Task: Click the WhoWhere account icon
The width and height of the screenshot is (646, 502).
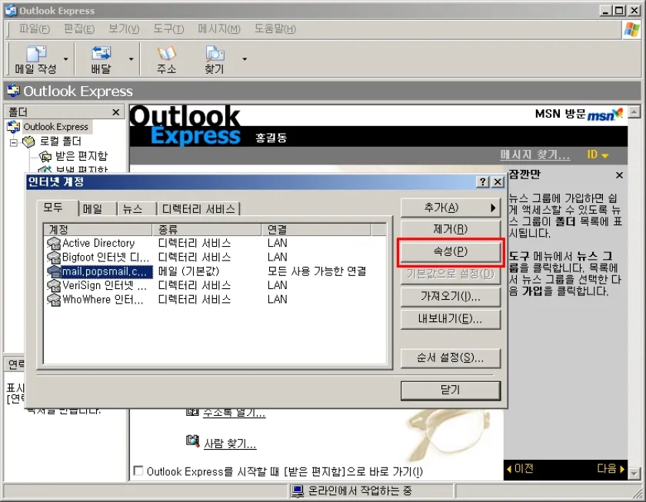Action: coord(54,299)
